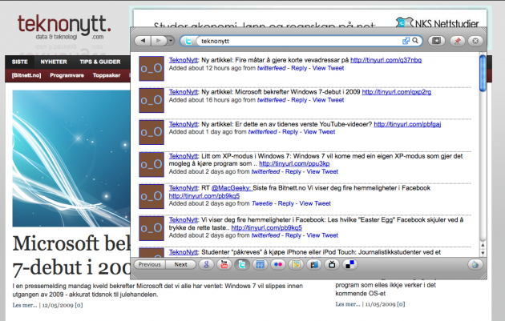505x321 pixels.
Task: Click the Previous button in bottom bar
Action: click(149, 264)
